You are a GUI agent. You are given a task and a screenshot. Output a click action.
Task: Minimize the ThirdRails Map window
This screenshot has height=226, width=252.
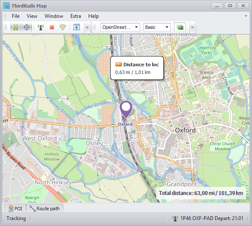coord(217,6)
